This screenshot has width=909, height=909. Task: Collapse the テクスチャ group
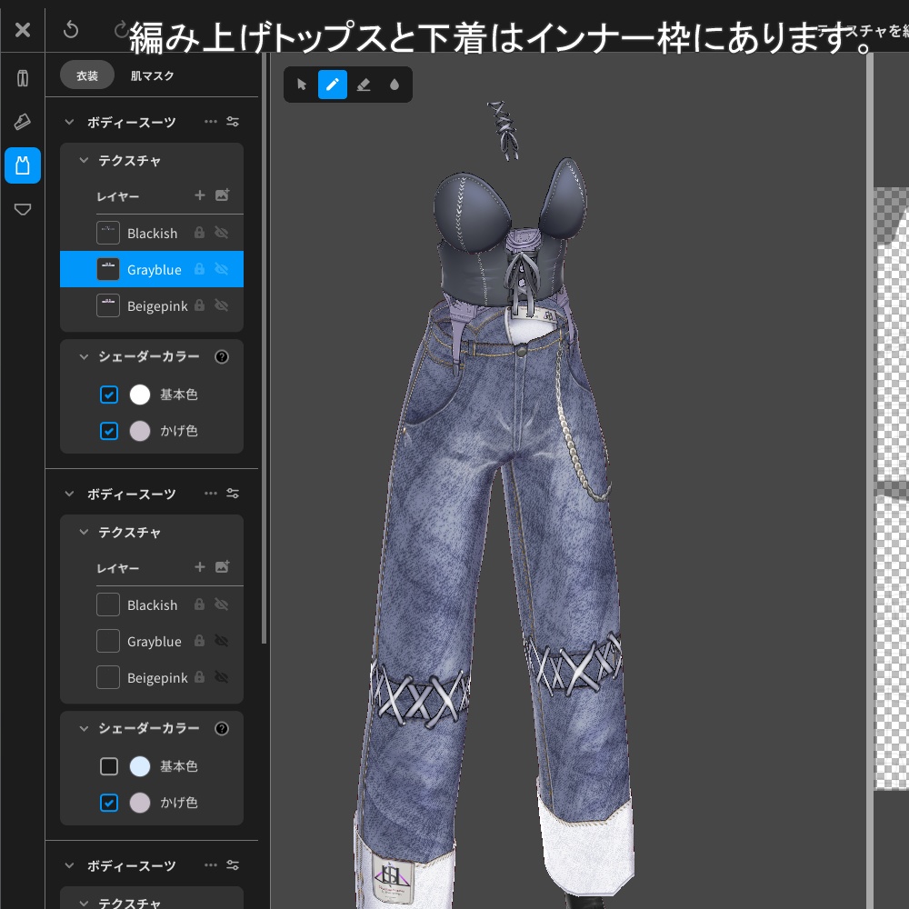click(83, 160)
